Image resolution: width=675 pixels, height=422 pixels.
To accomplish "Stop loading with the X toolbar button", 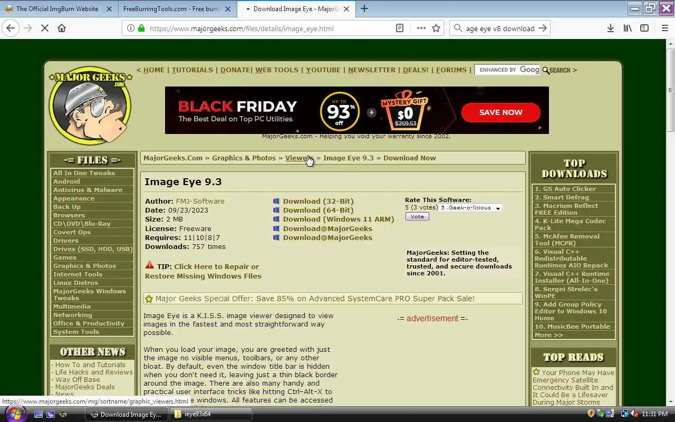I will pyautogui.click(x=45, y=28).
